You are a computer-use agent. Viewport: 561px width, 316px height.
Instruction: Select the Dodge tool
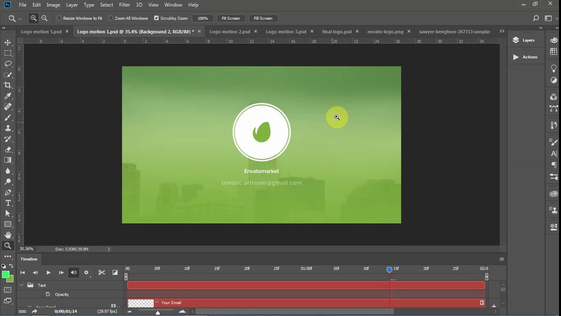[8, 182]
